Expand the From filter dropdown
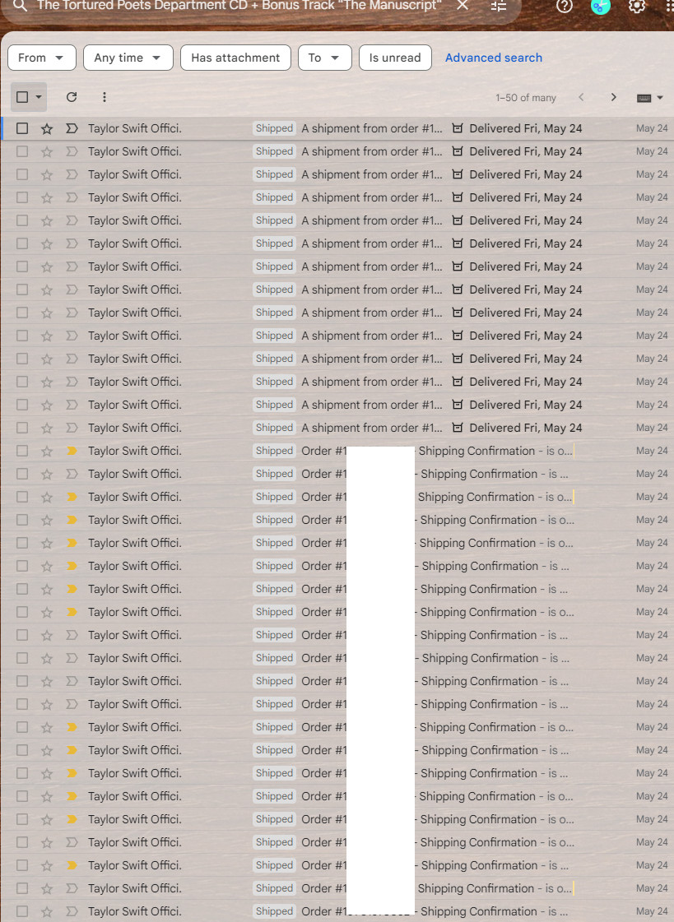Image resolution: width=674 pixels, height=922 pixels. (42, 58)
